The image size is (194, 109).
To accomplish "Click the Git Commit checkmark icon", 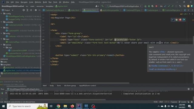I will point(169,6).
